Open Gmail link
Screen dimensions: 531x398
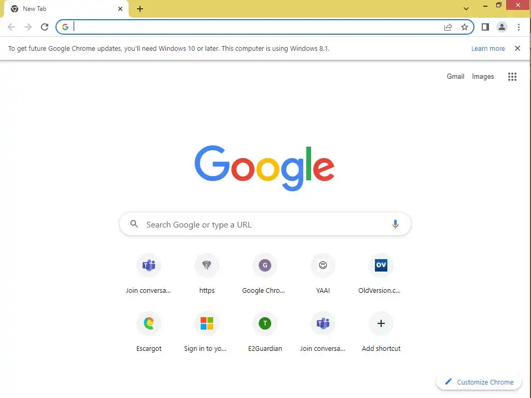(x=455, y=77)
